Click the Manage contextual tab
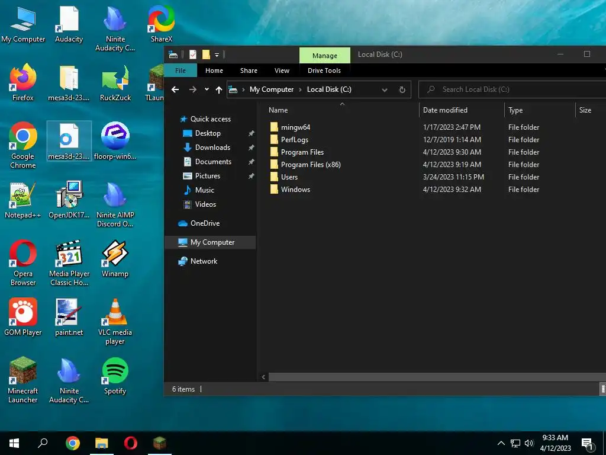This screenshot has width=606, height=455. 325,55
